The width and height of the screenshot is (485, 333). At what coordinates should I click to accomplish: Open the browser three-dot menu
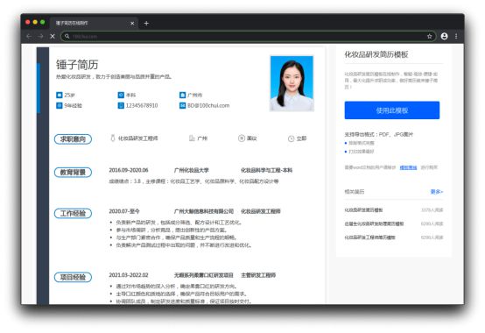[x=456, y=36]
